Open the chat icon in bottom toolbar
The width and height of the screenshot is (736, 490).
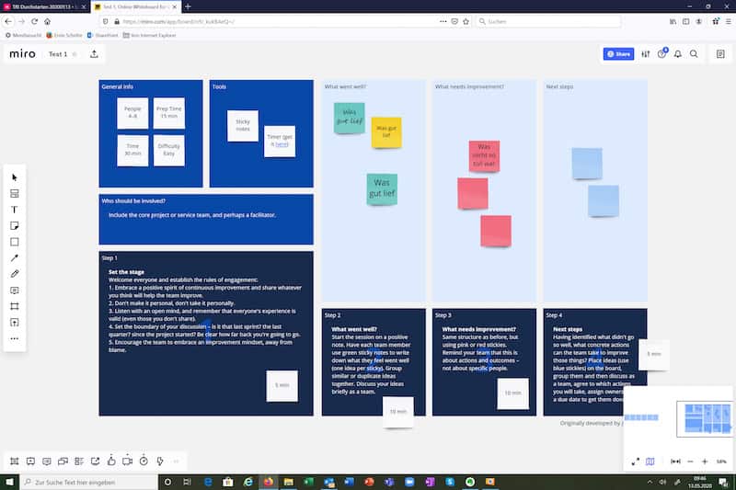(63, 462)
